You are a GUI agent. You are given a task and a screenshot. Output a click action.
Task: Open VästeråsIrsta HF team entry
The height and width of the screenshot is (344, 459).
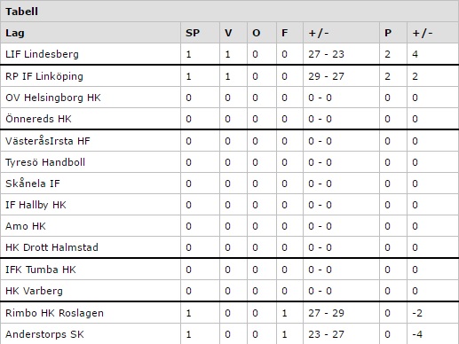48,141
